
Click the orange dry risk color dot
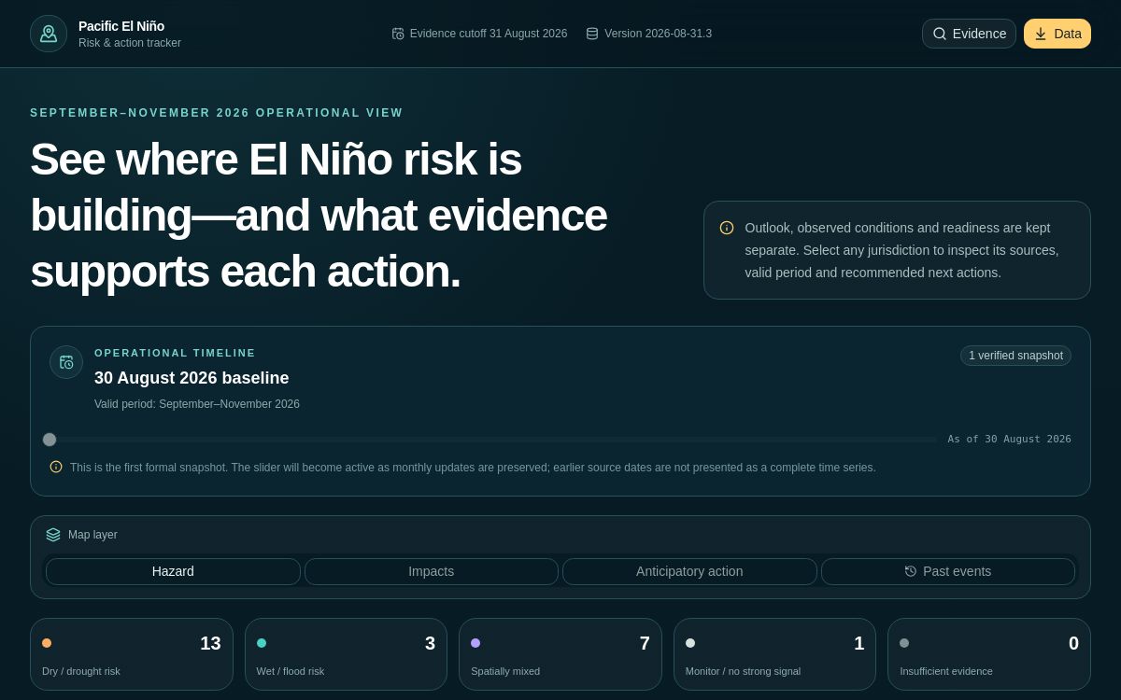click(x=47, y=643)
